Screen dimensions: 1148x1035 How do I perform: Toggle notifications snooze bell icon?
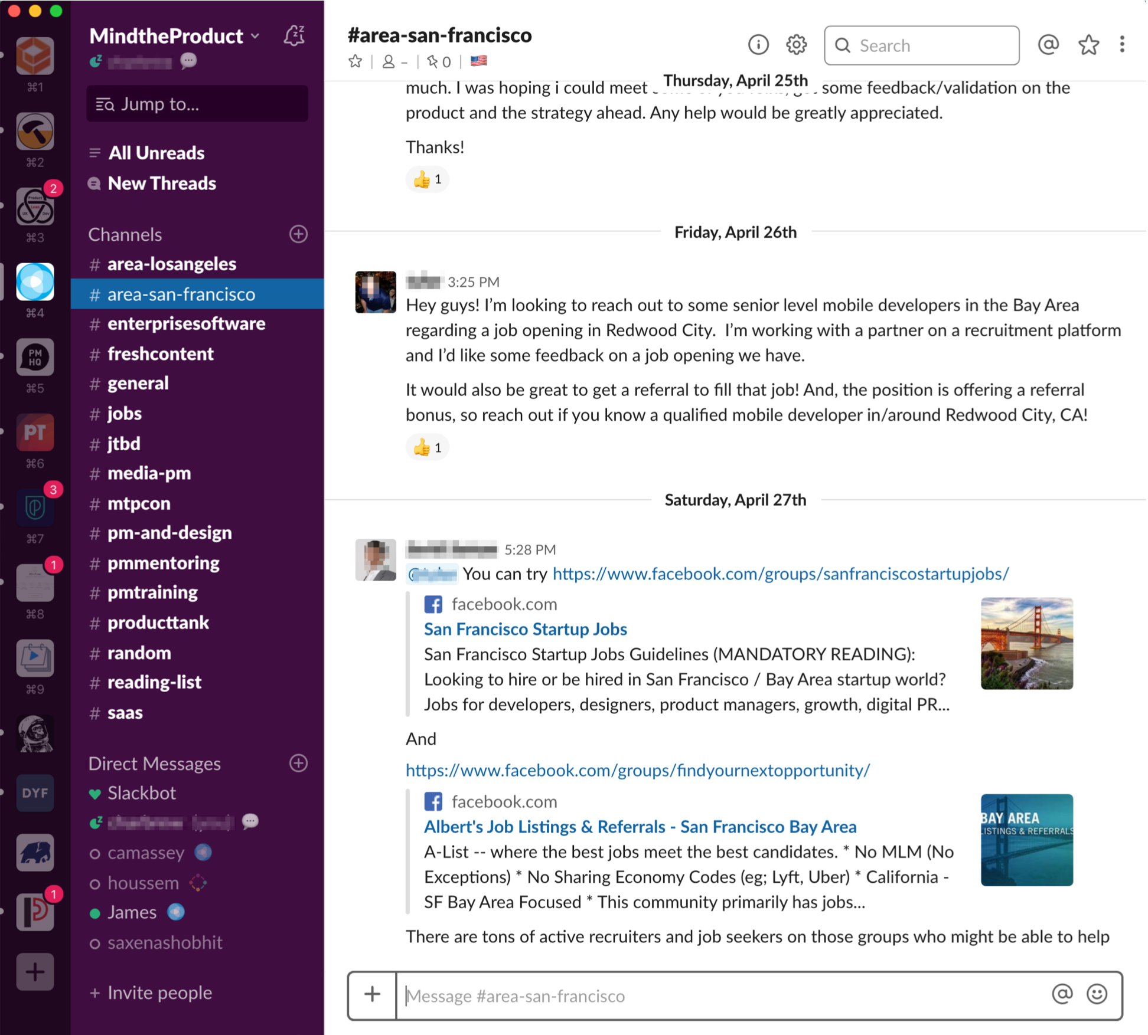[294, 36]
